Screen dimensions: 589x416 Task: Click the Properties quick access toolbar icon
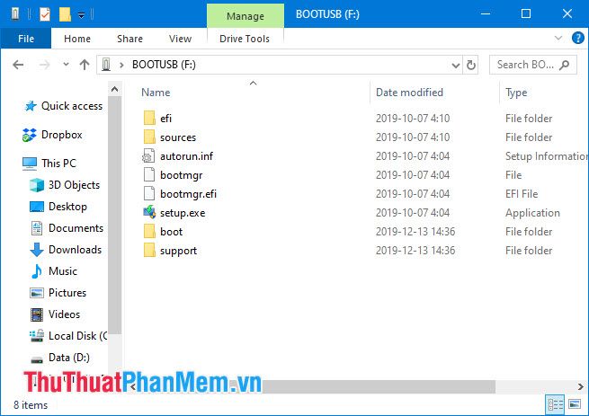[x=45, y=14]
